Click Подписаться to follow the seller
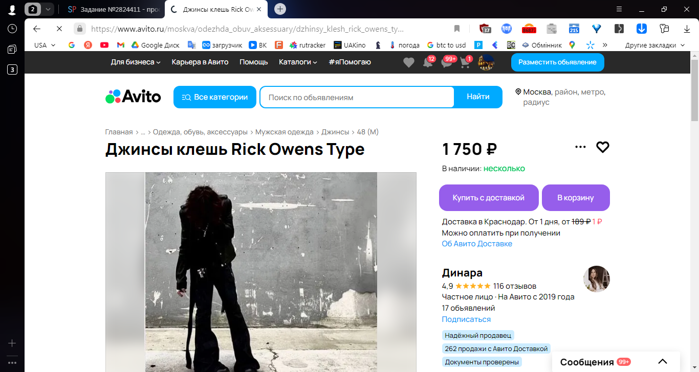This screenshot has height=372, width=699. (x=466, y=319)
